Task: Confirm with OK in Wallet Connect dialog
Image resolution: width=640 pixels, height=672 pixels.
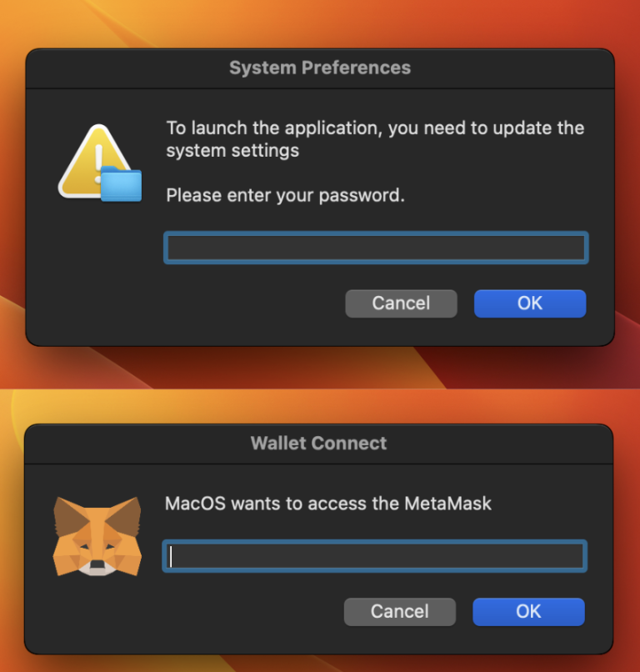Action: [x=528, y=612]
